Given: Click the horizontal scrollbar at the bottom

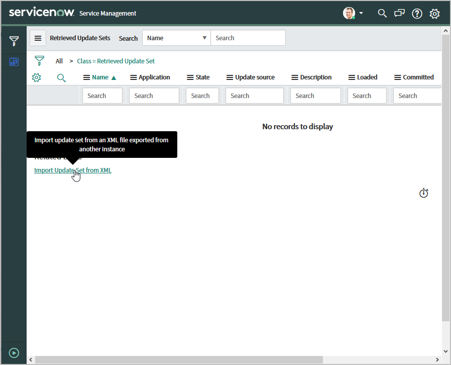Looking at the screenshot, I should tap(179, 359).
